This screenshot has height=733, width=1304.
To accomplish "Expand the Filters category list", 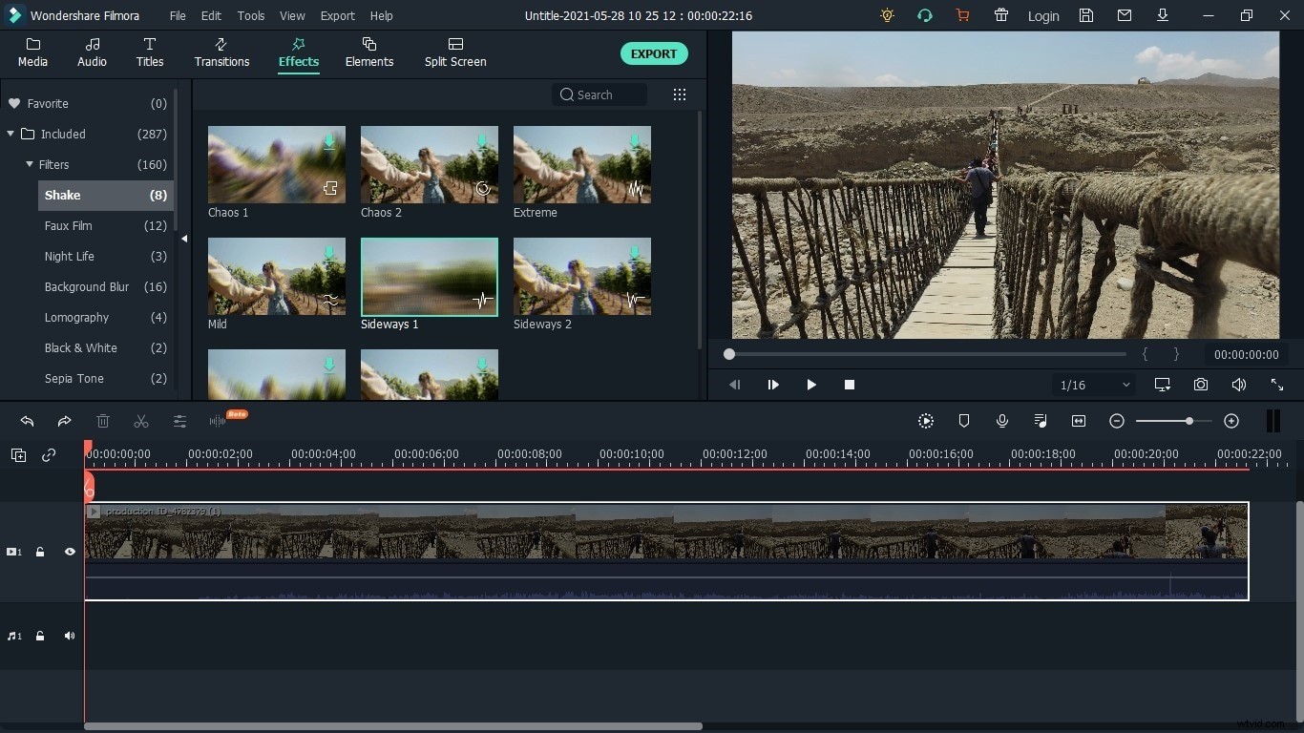I will (x=30, y=164).
